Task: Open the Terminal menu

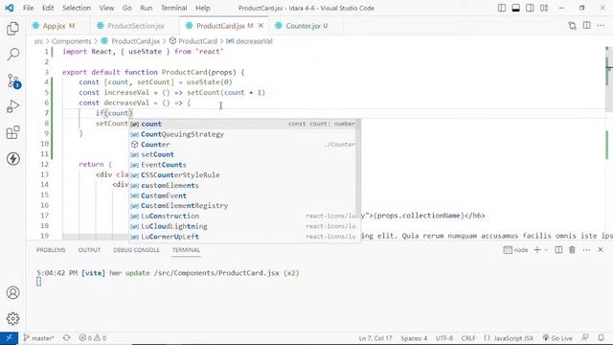Action: click(173, 9)
